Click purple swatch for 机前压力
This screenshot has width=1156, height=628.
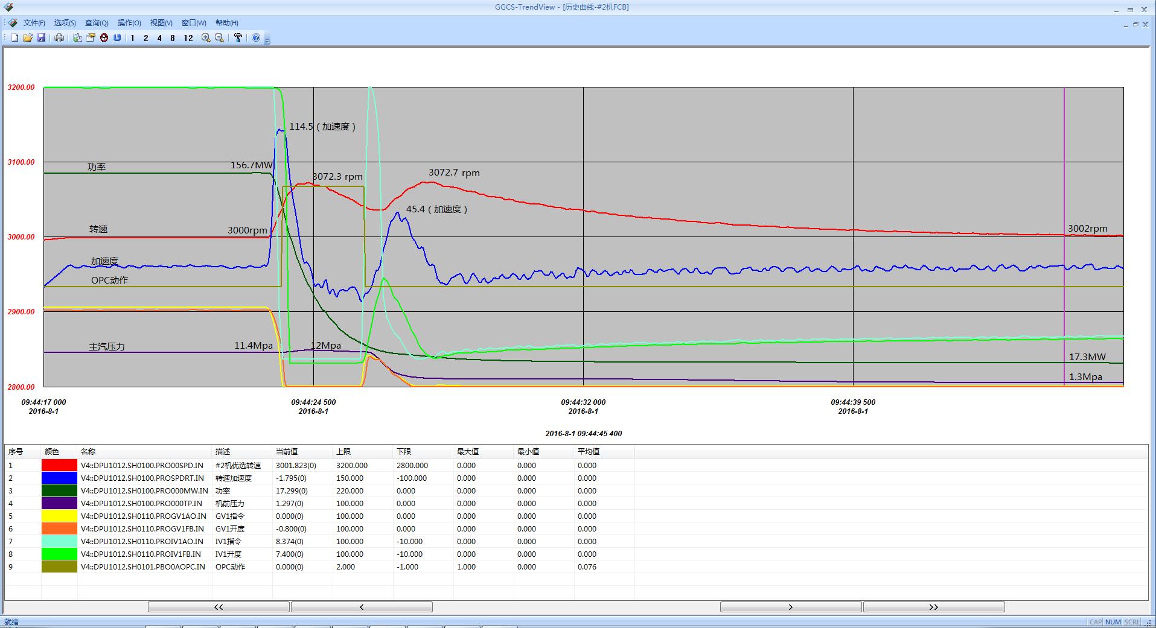(x=59, y=503)
